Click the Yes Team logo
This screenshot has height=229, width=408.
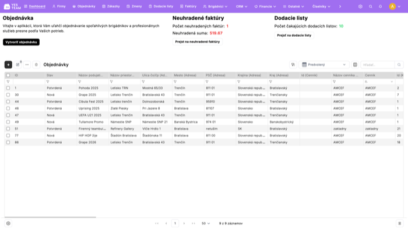[x=12, y=6]
